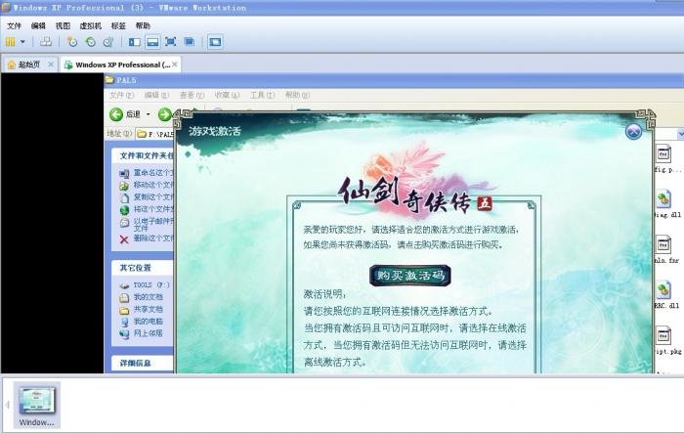Click the Window... VM thumbnail in bottom bar
This screenshot has width=684, height=433.
(x=37, y=405)
